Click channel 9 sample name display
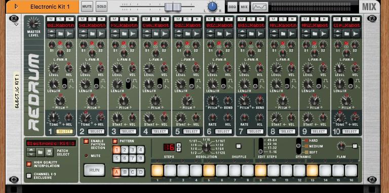This screenshot has height=193, width=389. [315, 25]
